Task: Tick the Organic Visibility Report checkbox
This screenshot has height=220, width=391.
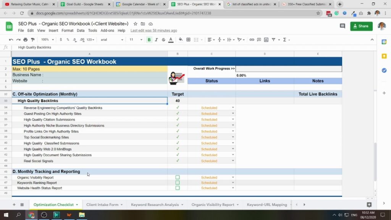Action: click(178, 177)
